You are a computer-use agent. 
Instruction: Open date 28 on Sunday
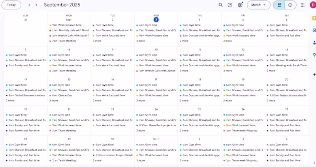coord(26,139)
